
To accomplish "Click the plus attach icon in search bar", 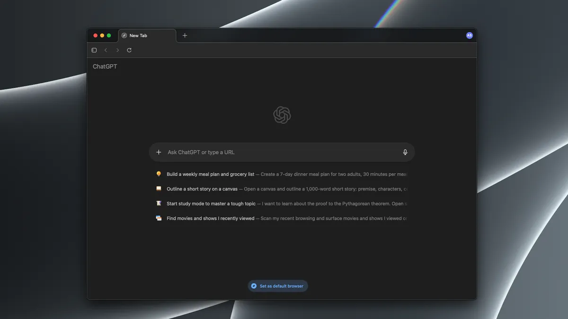I will point(159,152).
